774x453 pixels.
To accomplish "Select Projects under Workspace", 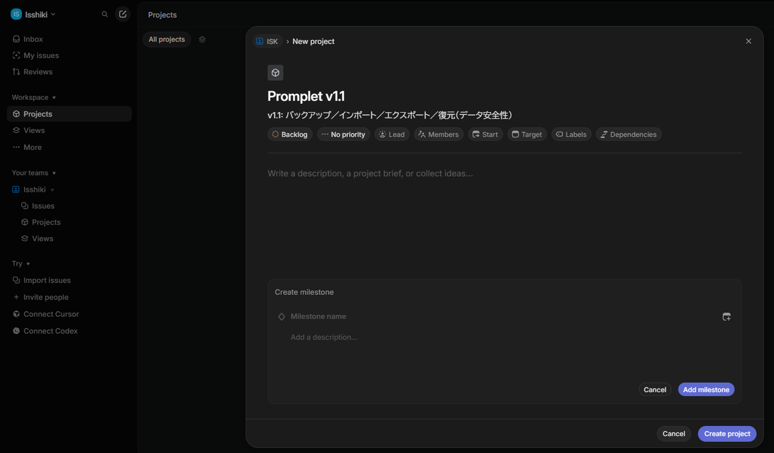I will point(70,114).
